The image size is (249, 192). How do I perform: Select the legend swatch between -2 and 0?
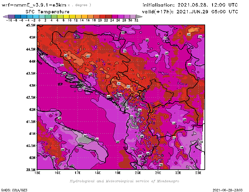pyautogui.click(x=36, y=17)
